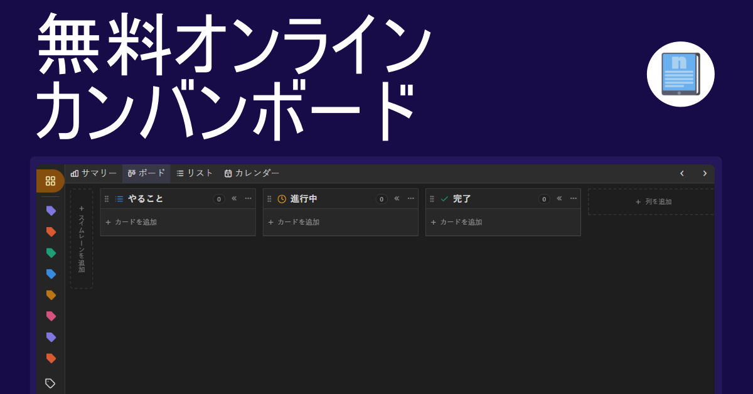Click the card count badge in 進行中
The image size is (753, 394).
pos(382,199)
